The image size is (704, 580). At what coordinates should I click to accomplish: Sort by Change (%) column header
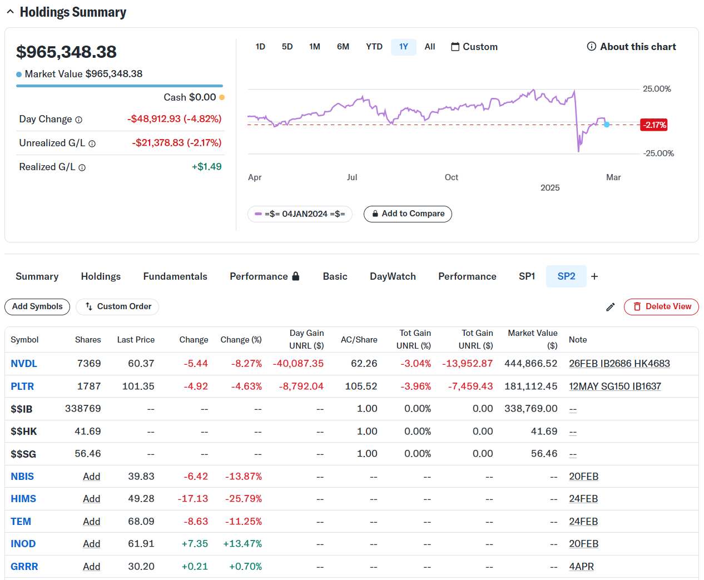(241, 340)
